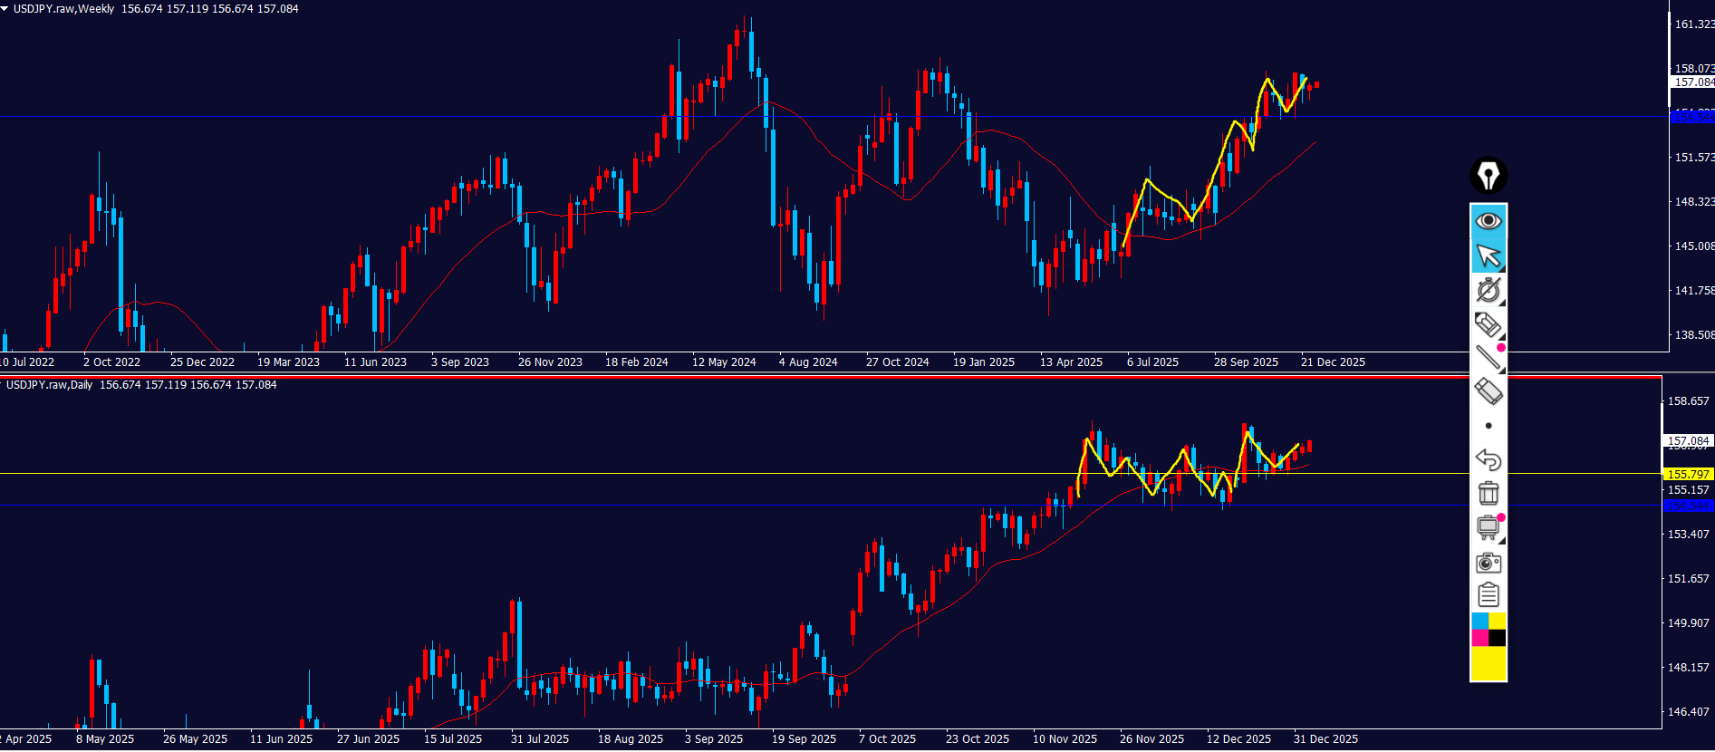Pick the black color swatch
The image size is (1715, 752).
click(x=1497, y=638)
